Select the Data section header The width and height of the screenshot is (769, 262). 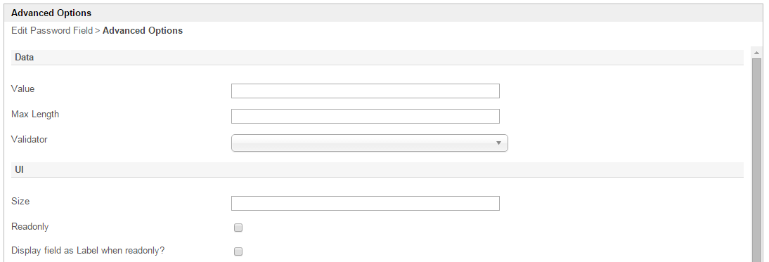pos(377,58)
